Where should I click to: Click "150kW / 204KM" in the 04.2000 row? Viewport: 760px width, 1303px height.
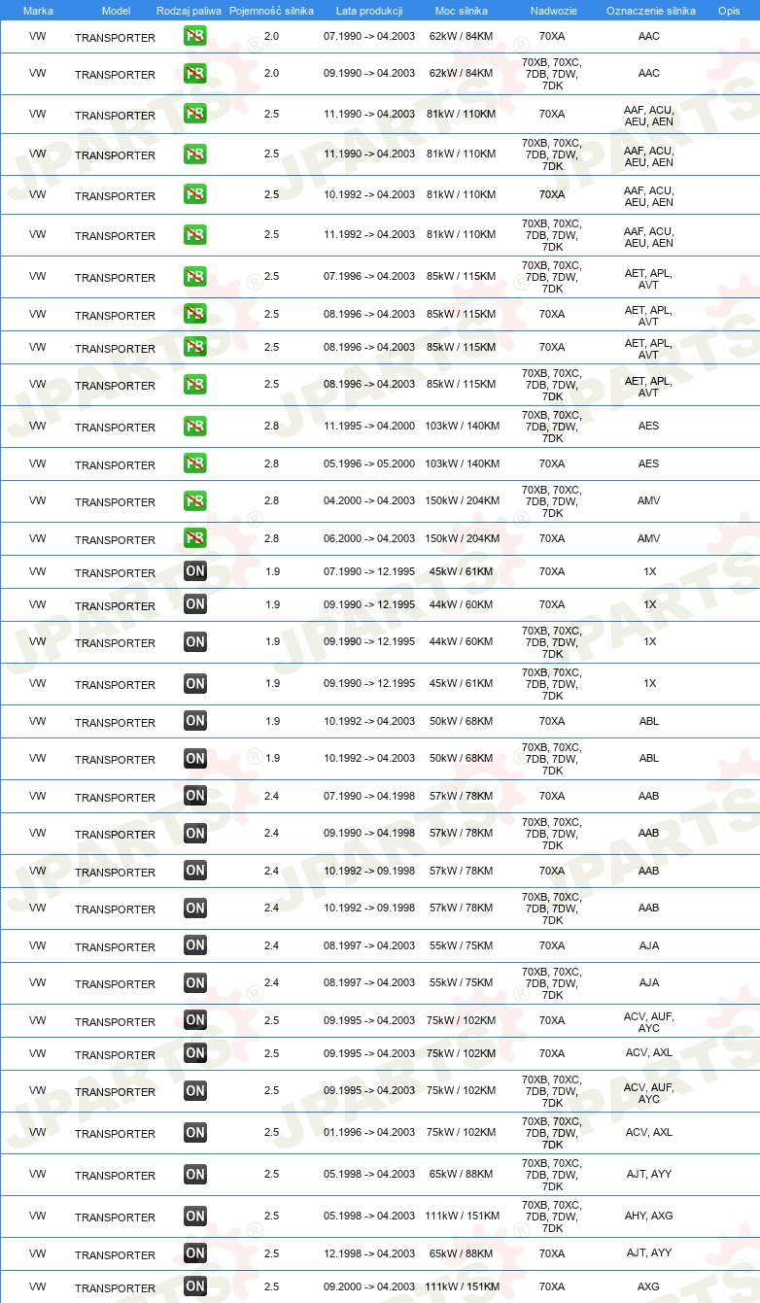[462, 500]
